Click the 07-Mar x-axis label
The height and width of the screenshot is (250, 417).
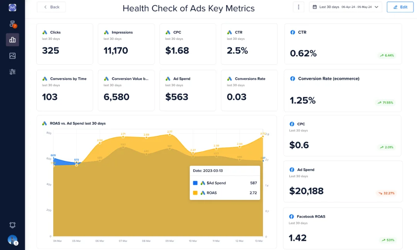pyautogui.click(x=123, y=241)
